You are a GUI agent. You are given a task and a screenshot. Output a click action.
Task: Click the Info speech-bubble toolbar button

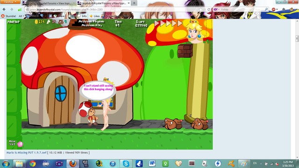(82, 16)
